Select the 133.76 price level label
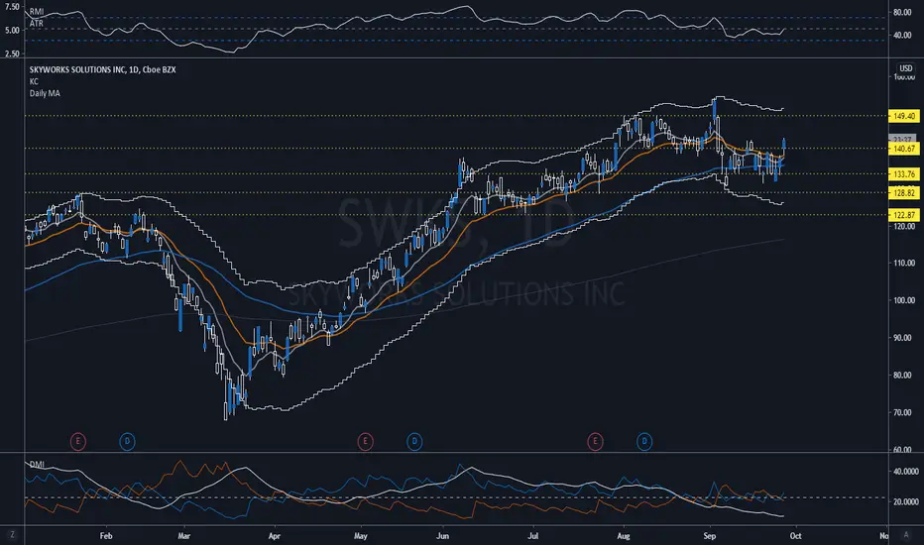Image resolution: width=924 pixels, height=545 pixels. click(904, 173)
